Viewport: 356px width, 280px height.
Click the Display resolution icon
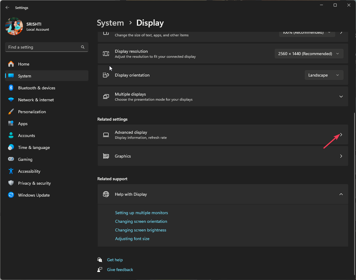[x=106, y=54]
